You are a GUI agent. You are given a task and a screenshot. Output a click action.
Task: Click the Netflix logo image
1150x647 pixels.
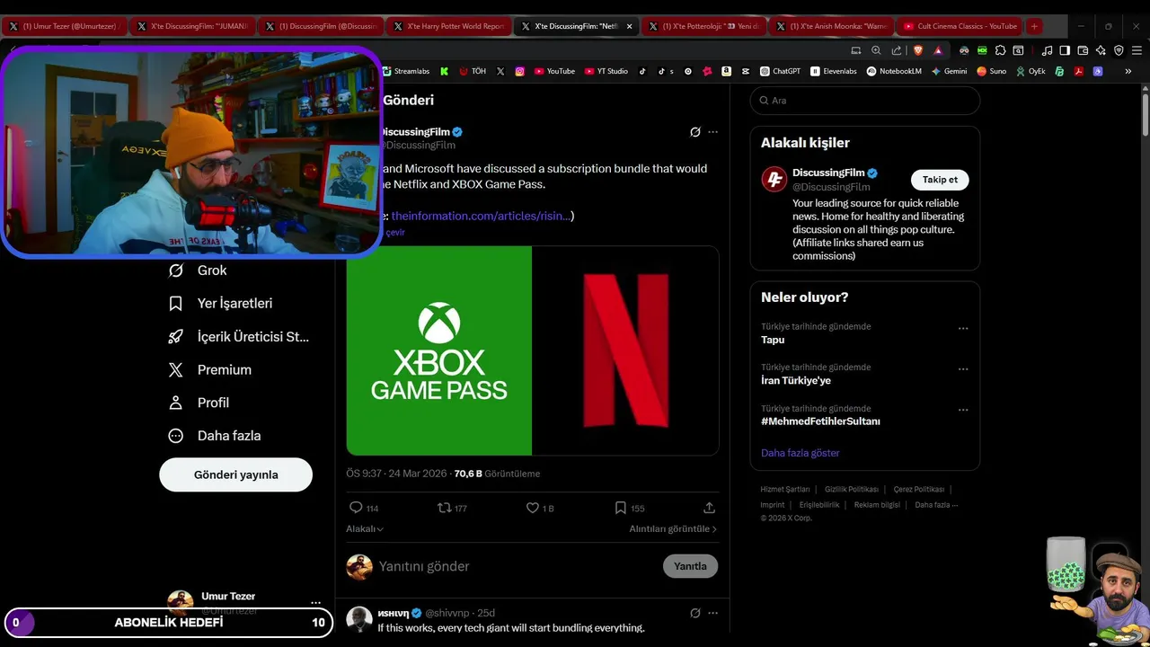point(625,350)
